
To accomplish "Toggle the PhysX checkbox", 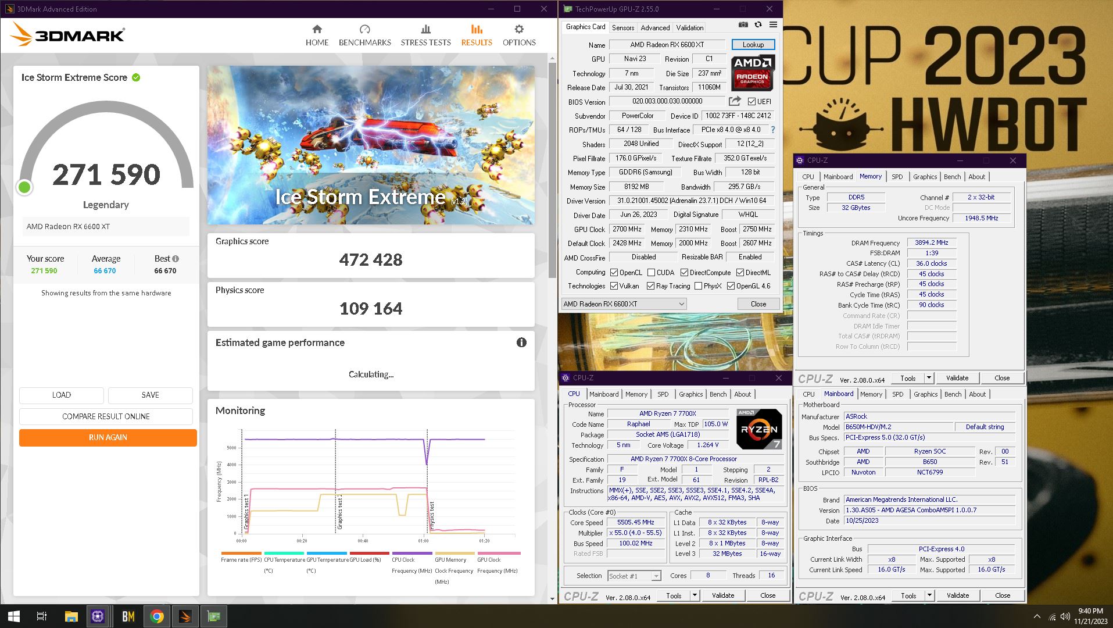I will click(x=698, y=286).
